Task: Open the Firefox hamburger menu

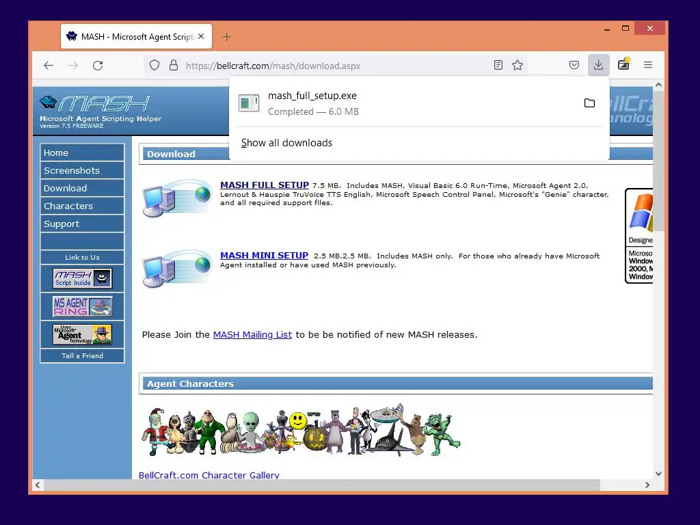Action: pyautogui.click(x=648, y=65)
